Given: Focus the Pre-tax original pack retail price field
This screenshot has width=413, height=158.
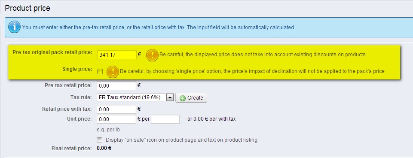Looking at the screenshot, I should tap(117, 55).
